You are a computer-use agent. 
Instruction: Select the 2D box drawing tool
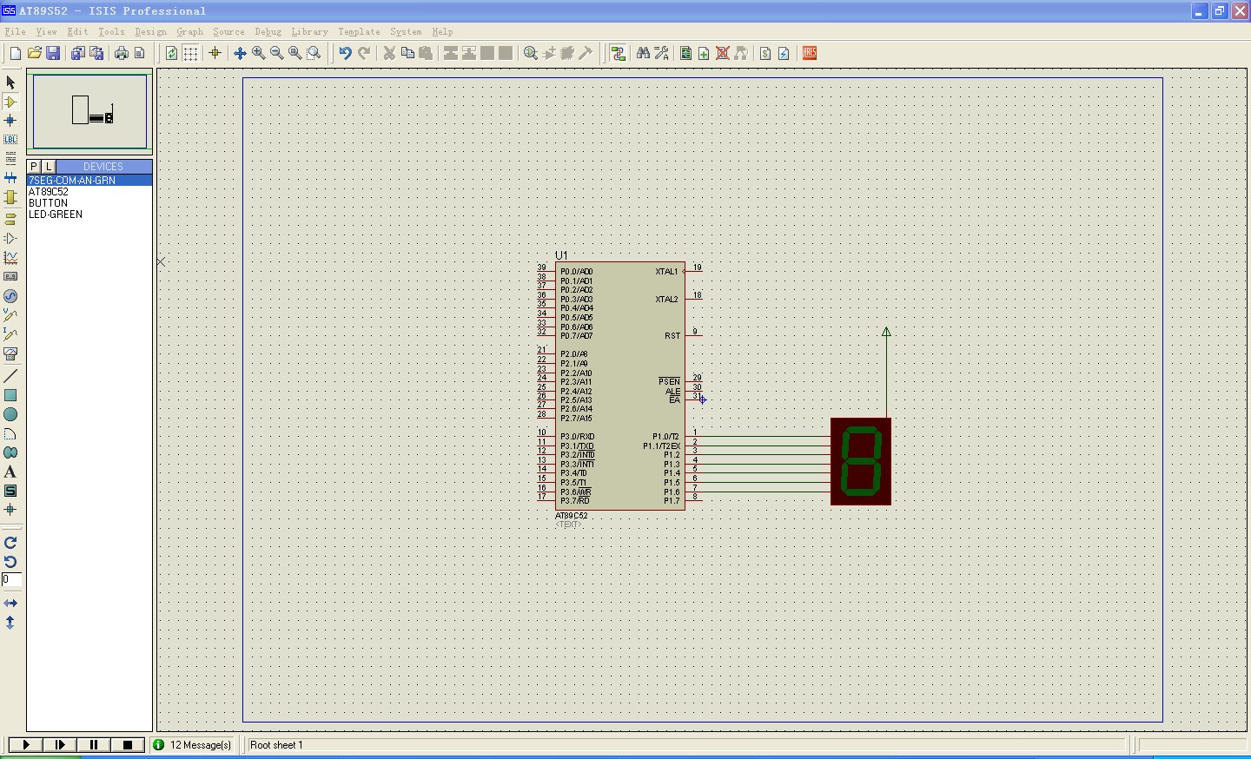tap(10, 395)
